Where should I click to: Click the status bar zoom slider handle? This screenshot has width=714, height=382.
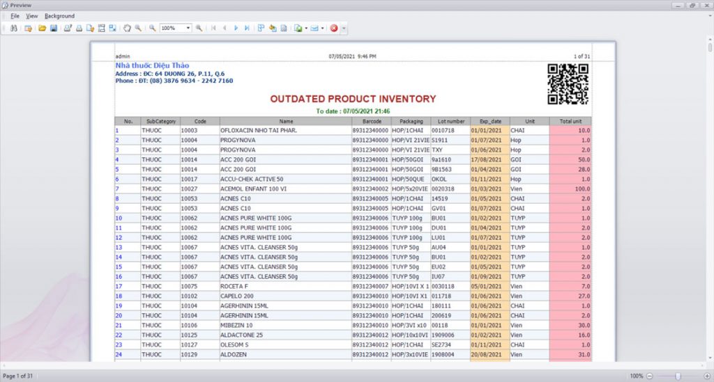(x=678, y=376)
